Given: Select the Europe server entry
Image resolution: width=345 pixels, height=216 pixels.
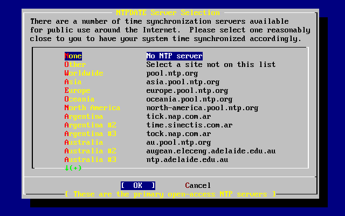Looking at the screenshot, I should click(x=77, y=91).
